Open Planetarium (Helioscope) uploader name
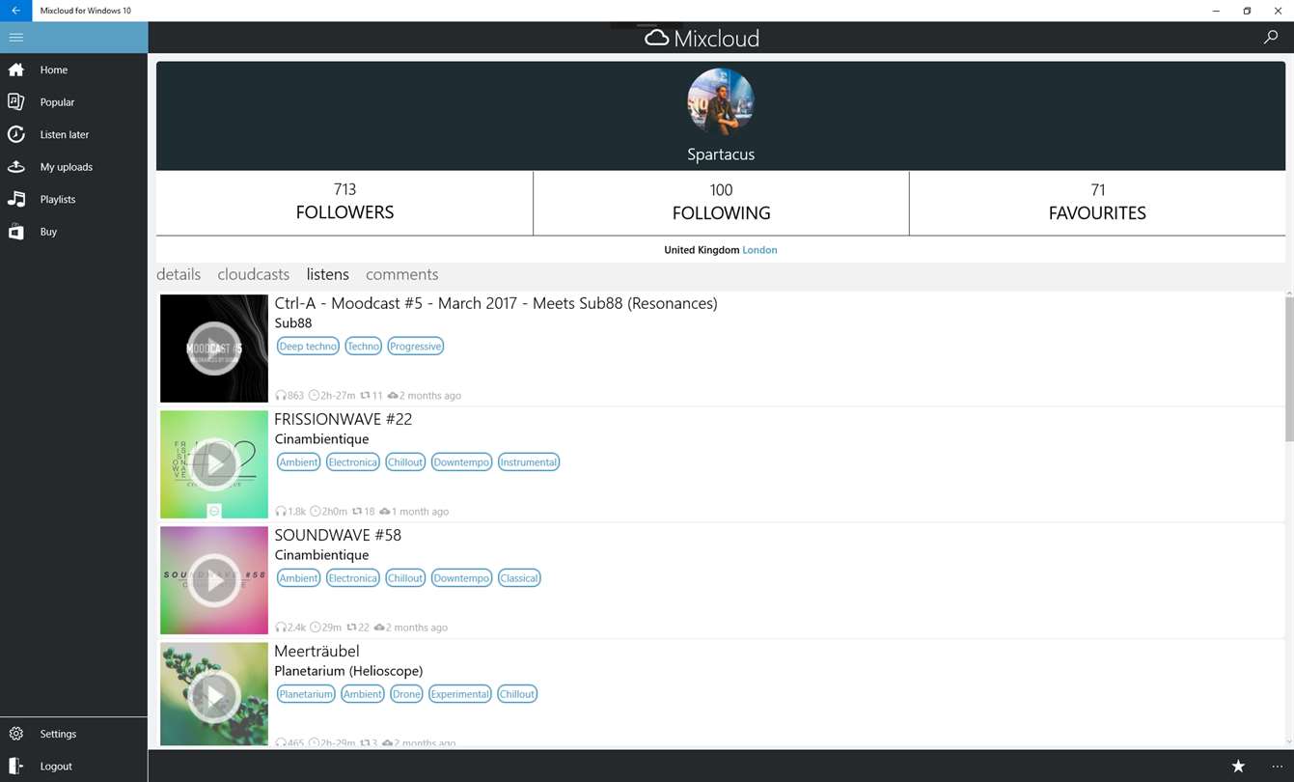1294x782 pixels. pos(348,671)
